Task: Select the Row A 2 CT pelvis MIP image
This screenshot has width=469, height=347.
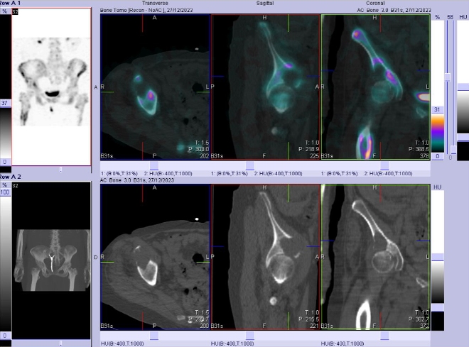Action: pyautogui.click(x=51, y=259)
